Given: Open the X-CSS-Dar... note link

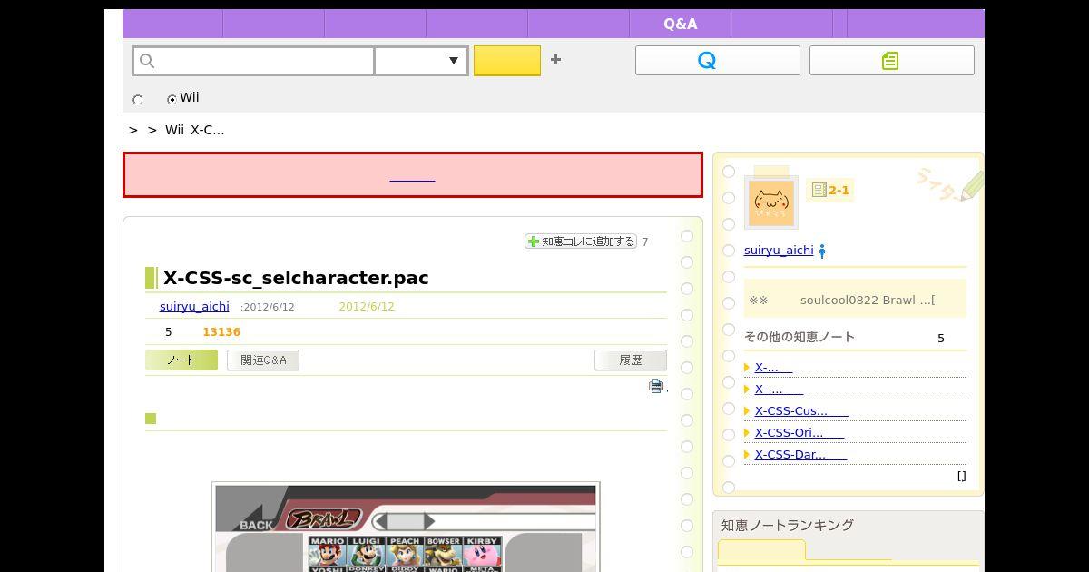Looking at the screenshot, I should point(800,454).
